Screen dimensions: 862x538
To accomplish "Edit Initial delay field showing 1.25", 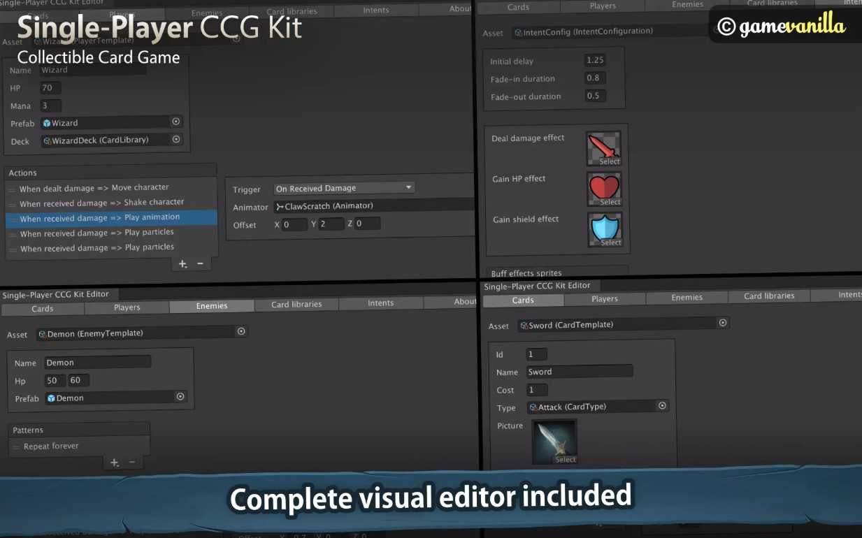I will pyautogui.click(x=595, y=60).
